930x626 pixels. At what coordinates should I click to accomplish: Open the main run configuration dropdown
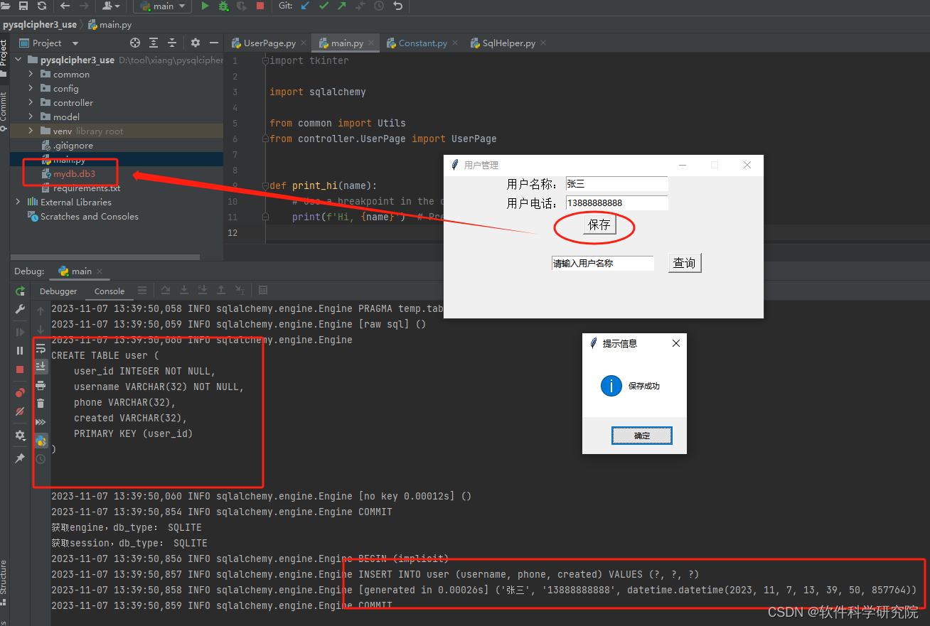tap(163, 6)
